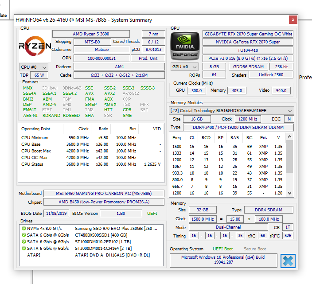Click green check icon beside CT480BX500SSD1 drive

pos(24,235)
